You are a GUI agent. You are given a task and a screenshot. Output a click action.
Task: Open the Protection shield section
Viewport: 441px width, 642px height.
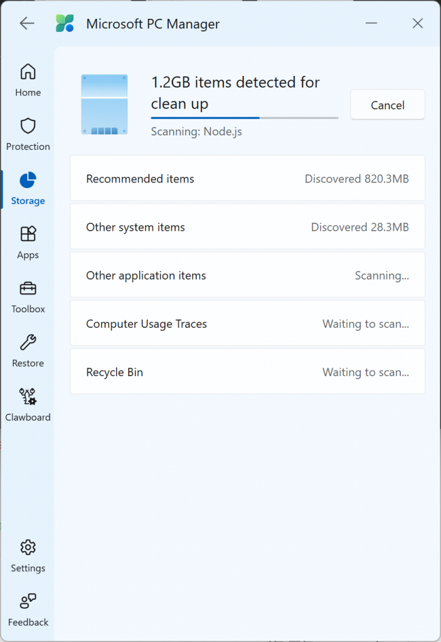28,134
